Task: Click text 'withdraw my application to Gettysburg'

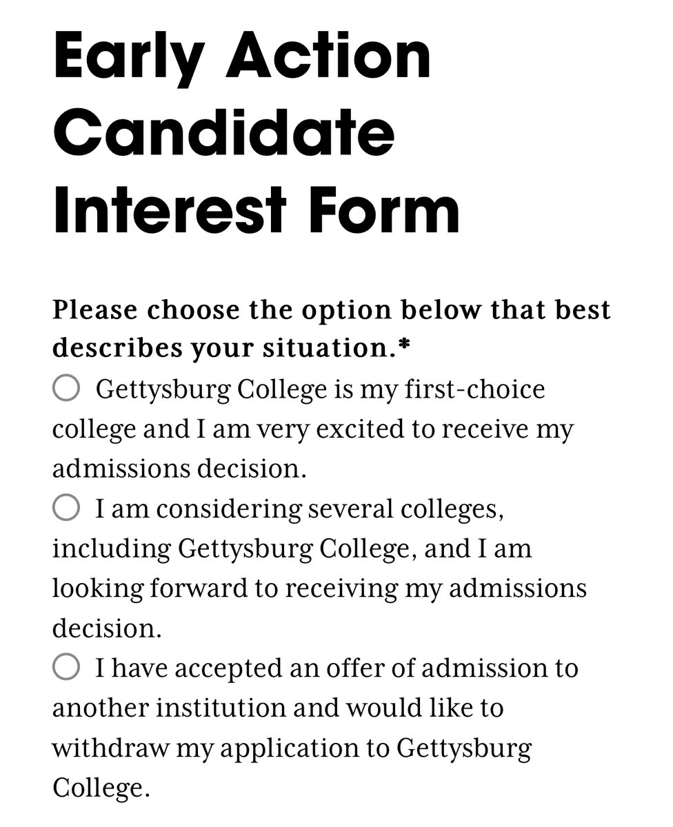Action: pyautogui.click(x=292, y=748)
